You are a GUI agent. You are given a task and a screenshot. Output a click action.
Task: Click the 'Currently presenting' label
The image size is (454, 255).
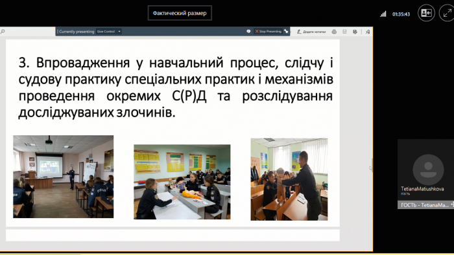[77, 32]
